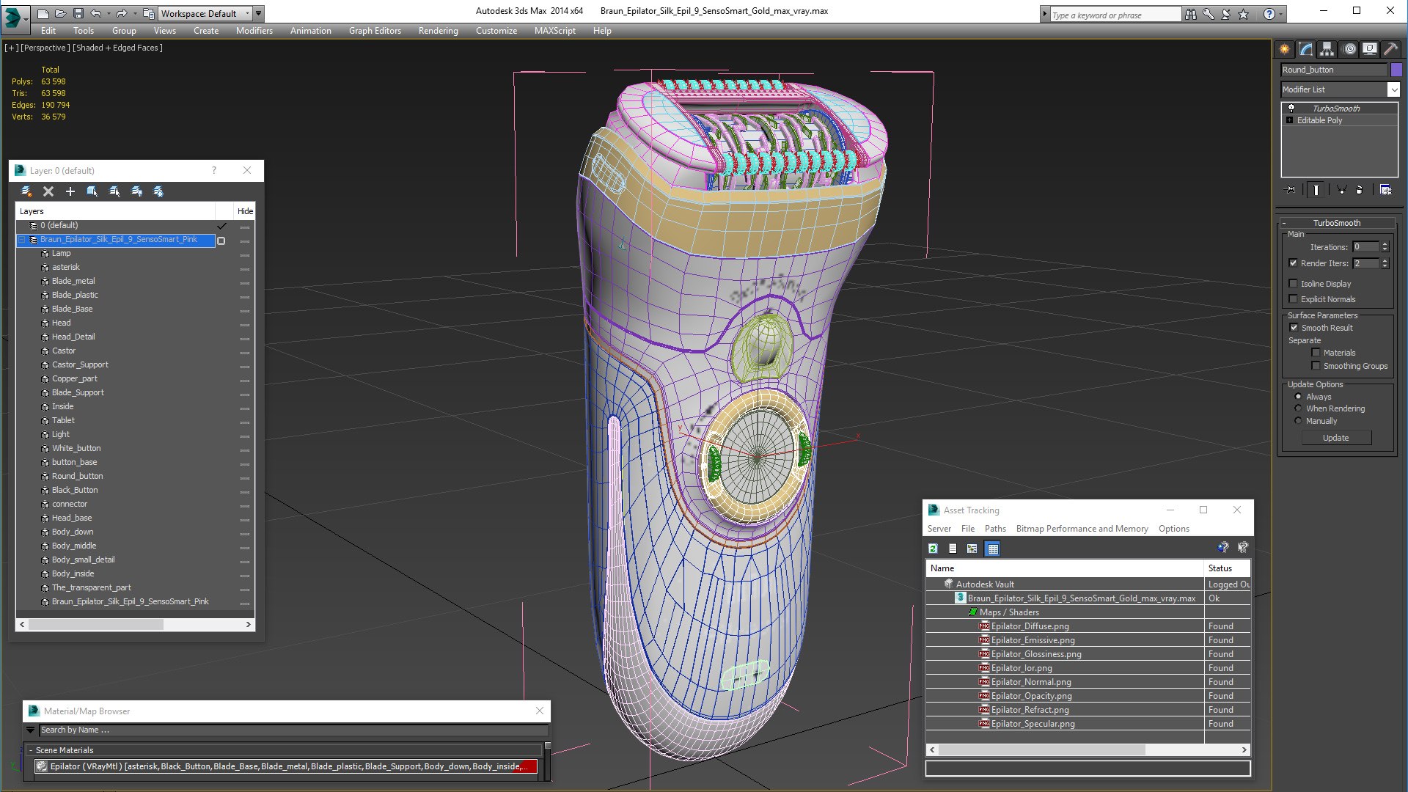Remove modifier from the stack icon
The height and width of the screenshot is (792, 1408).
click(1360, 190)
